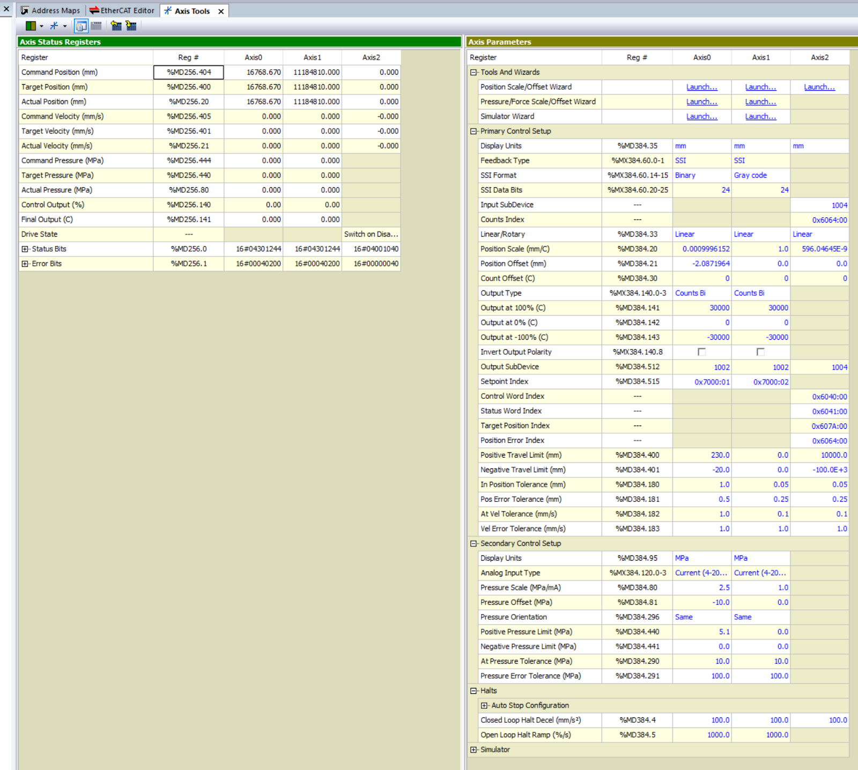Expand the Auto Stop Configuration item
Viewport: 858px width, 770px height.
pos(484,706)
